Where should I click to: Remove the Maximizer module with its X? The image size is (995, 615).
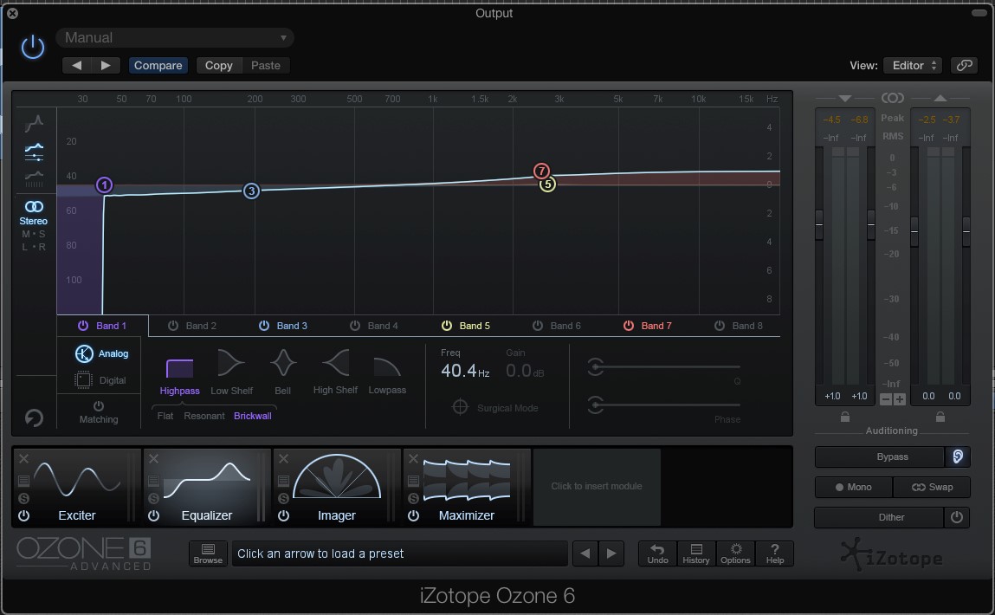coord(413,458)
